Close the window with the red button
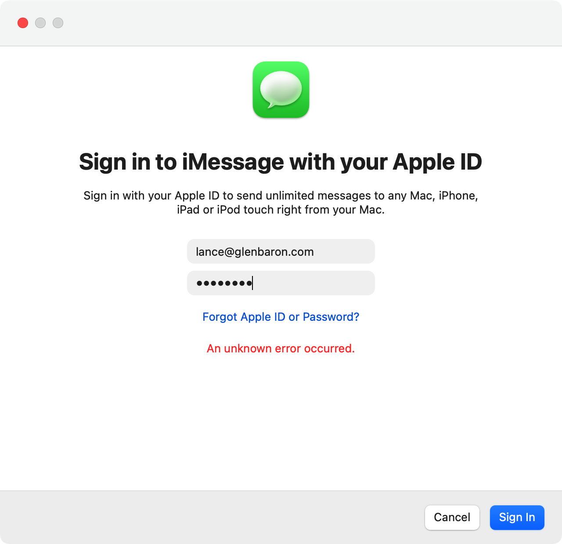This screenshot has height=544, width=562. pos(23,23)
